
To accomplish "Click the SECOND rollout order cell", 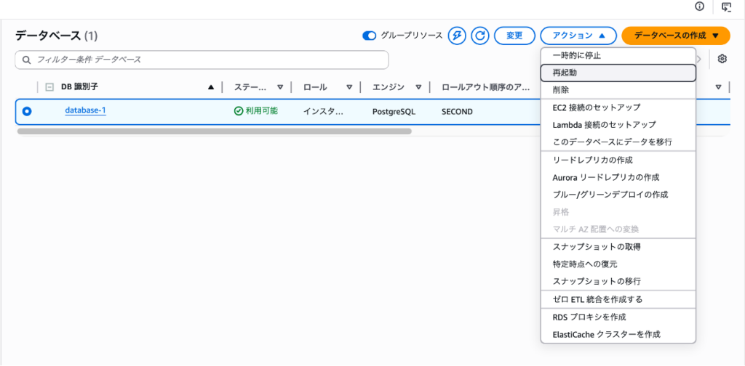I will click(457, 112).
